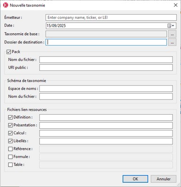
Task: Open the Date calendar dropdown
Action: (x=171, y=26)
